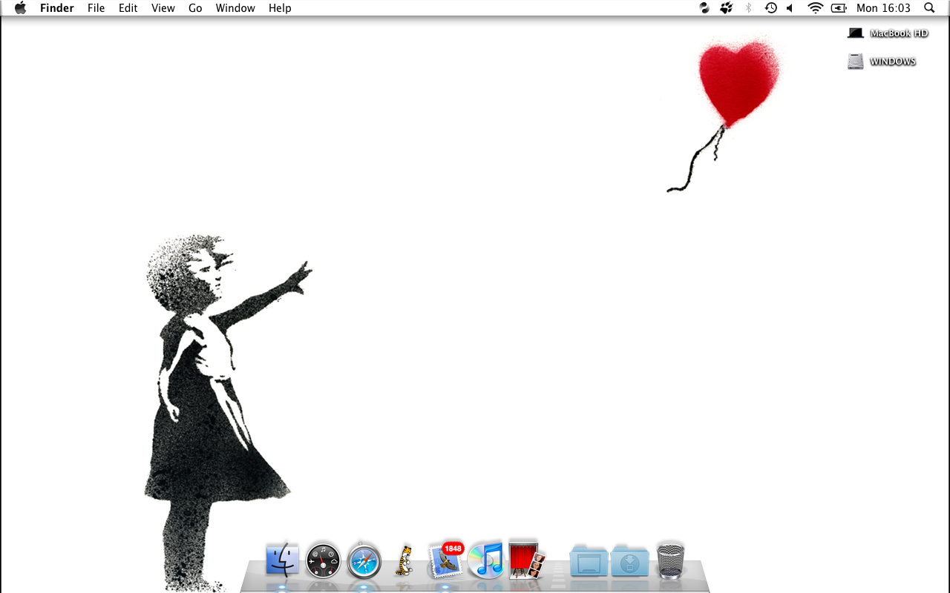Screen dimensions: 950x593
Task: Open the Downloads folder stack in Dock
Action: [x=630, y=560]
